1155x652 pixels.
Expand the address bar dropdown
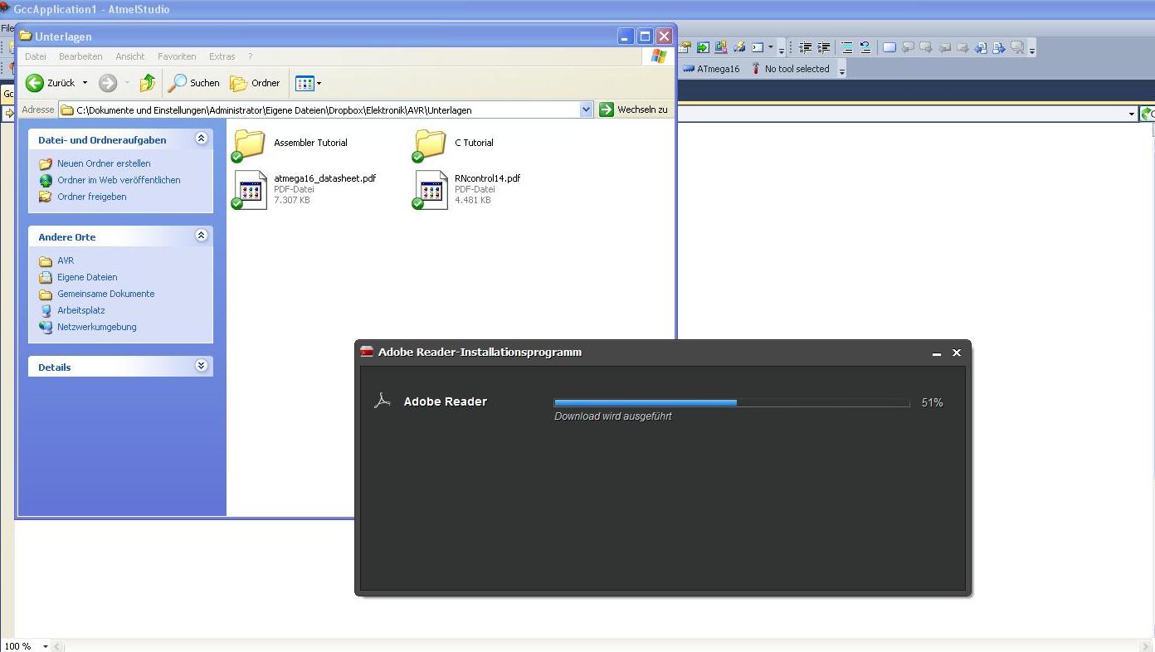coord(587,109)
